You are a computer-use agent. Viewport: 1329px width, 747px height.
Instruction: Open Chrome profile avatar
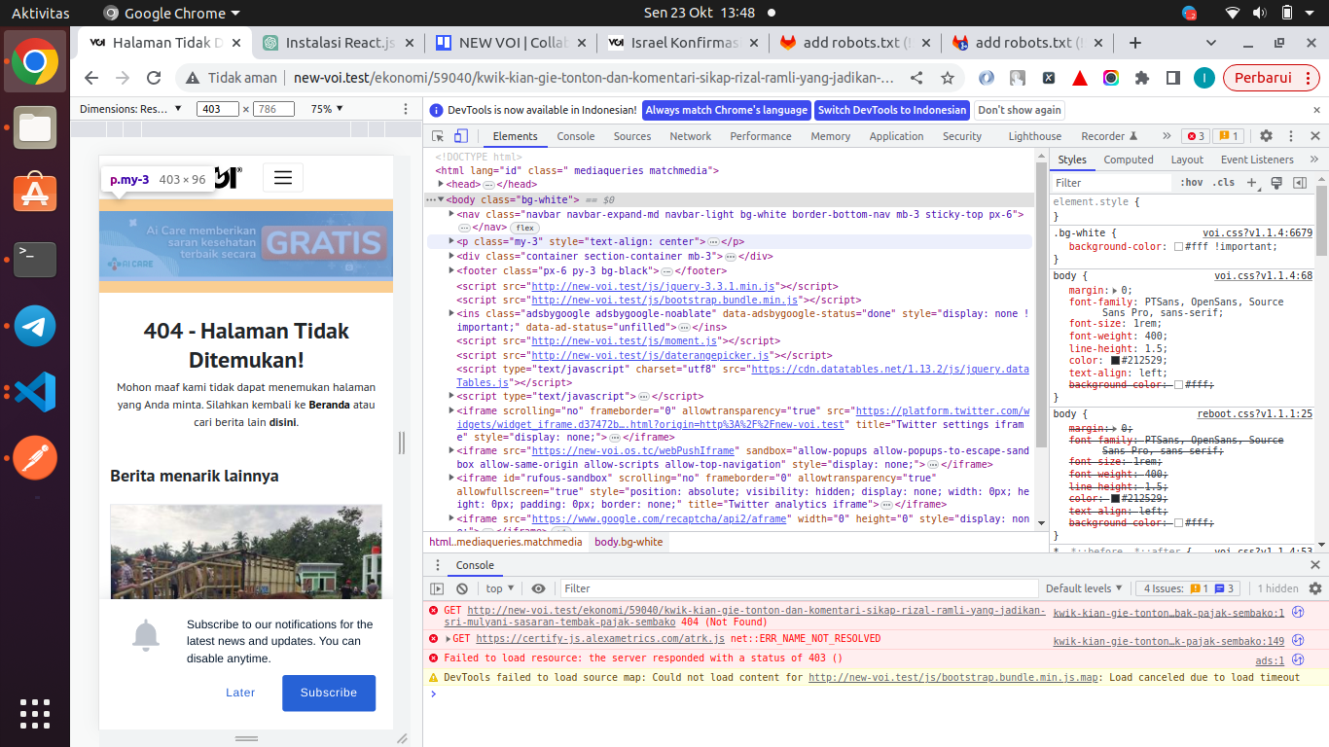pos(1203,78)
